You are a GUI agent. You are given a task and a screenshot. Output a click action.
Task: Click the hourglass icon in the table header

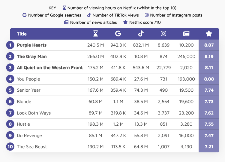(95, 34)
